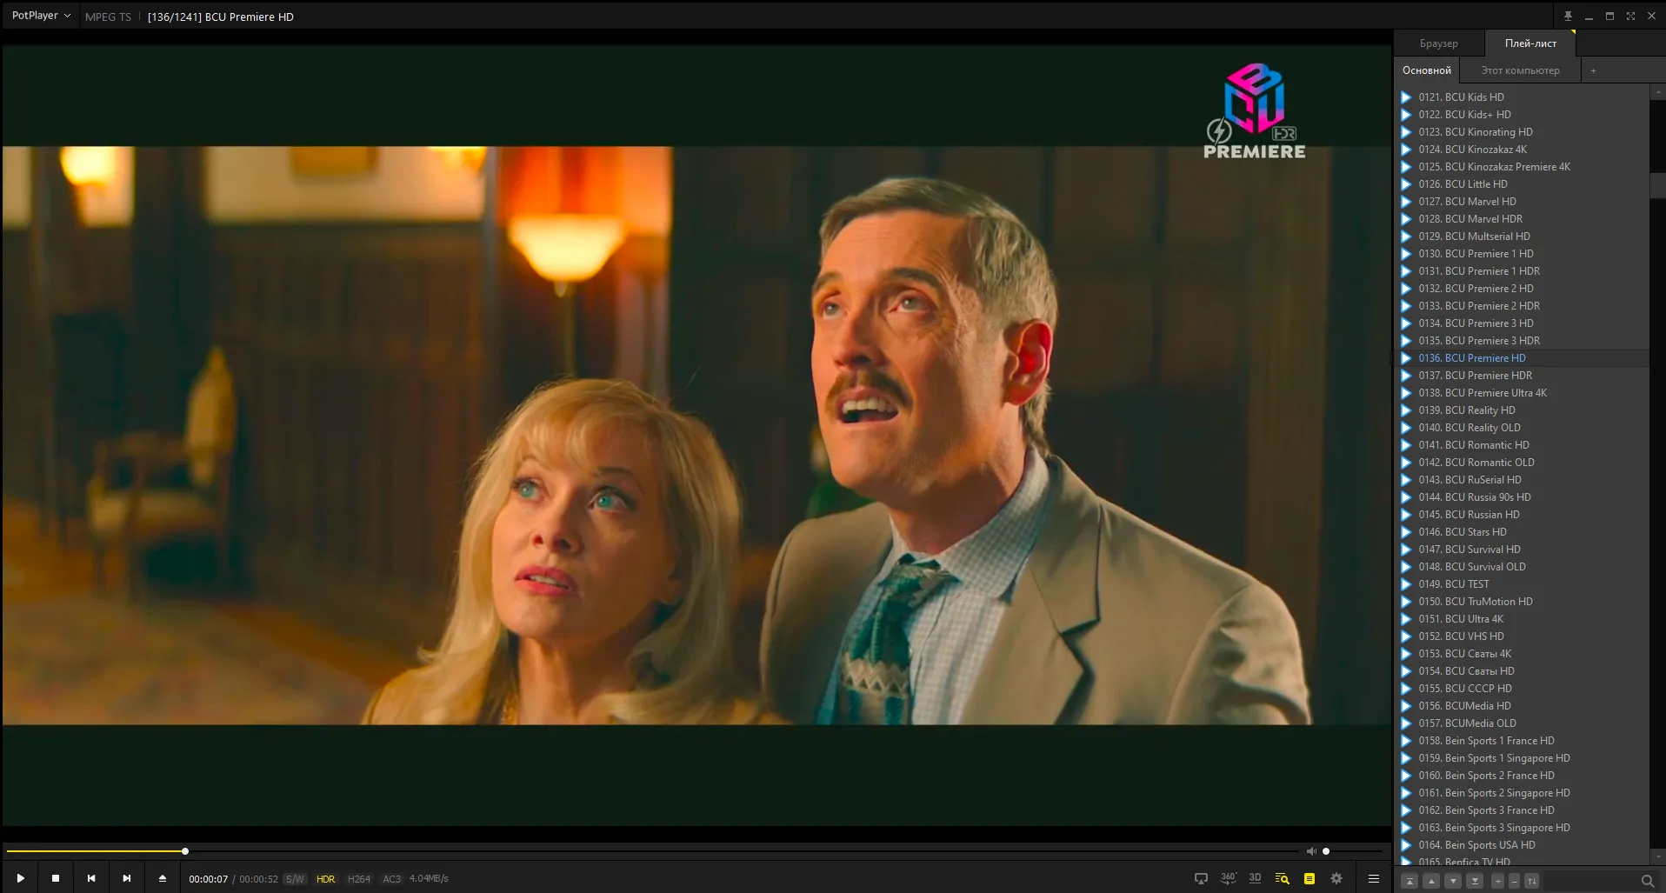Toggle the yellow playlist panel icon
Image resolution: width=1666 pixels, height=893 pixels.
(1309, 878)
